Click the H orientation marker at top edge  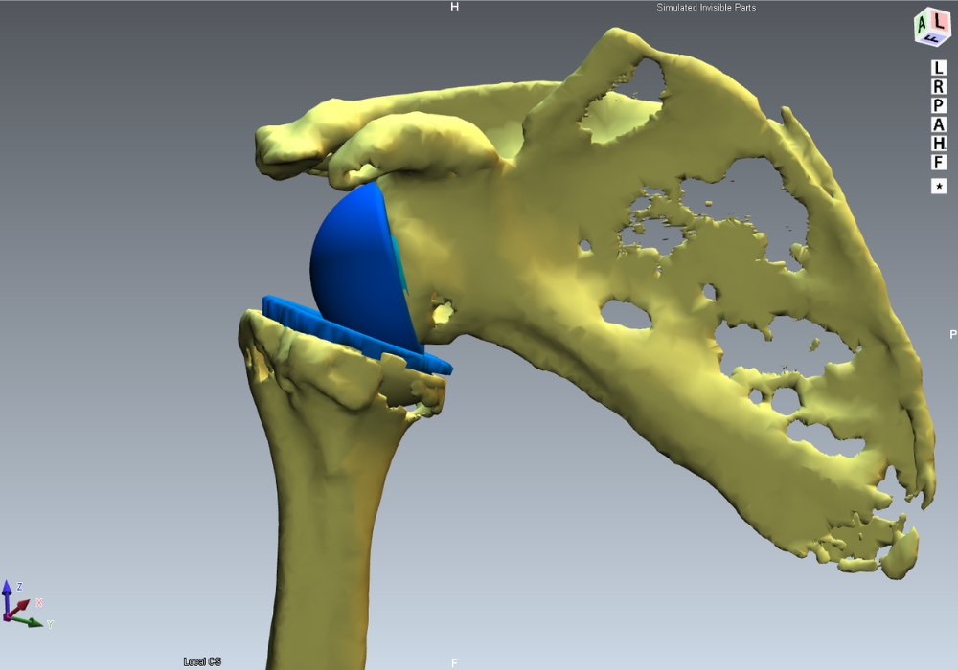(455, 8)
